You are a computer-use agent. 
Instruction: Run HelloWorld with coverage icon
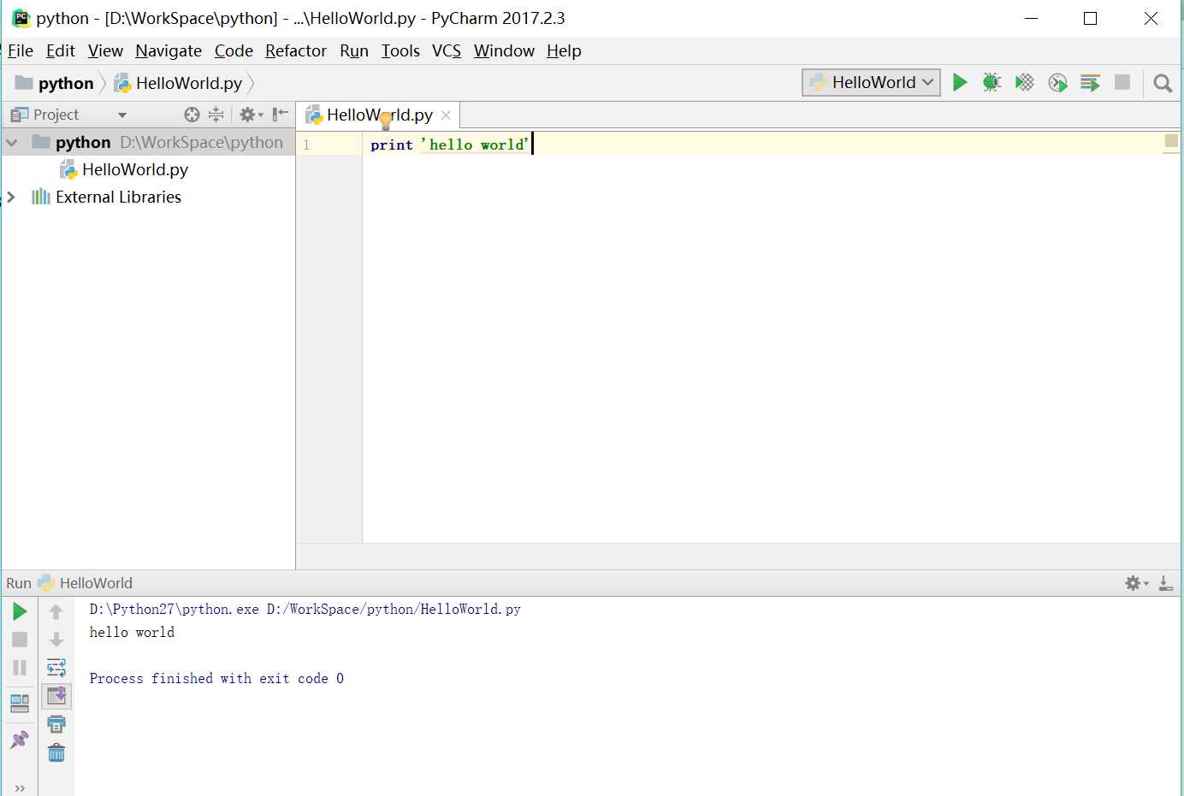point(1024,82)
